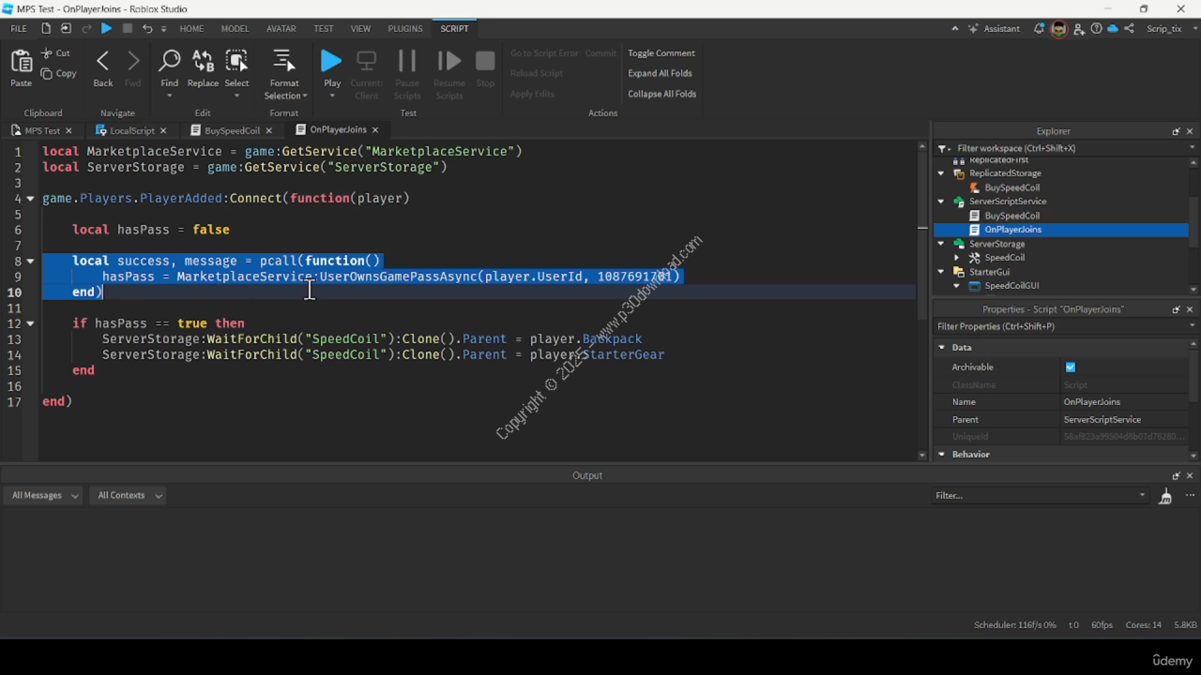Navigate Back with the left arrow
Viewport: 1201px width, 675px height.
pyautogui.click(x=103, y=62)
